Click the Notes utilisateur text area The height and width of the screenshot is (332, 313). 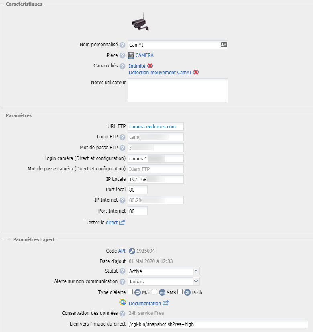(x=177, y=90)
